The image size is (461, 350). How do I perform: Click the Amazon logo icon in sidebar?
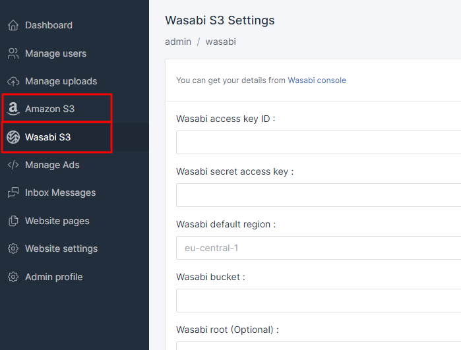pyautogui.click(x=13, y=109)
